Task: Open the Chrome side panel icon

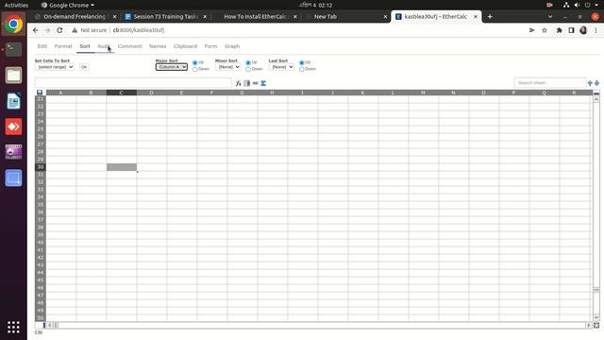Action: [571, 30]
